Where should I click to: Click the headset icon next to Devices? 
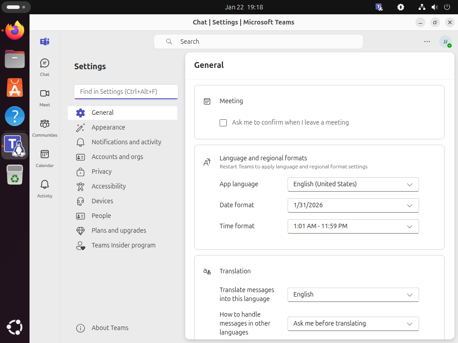81,201
